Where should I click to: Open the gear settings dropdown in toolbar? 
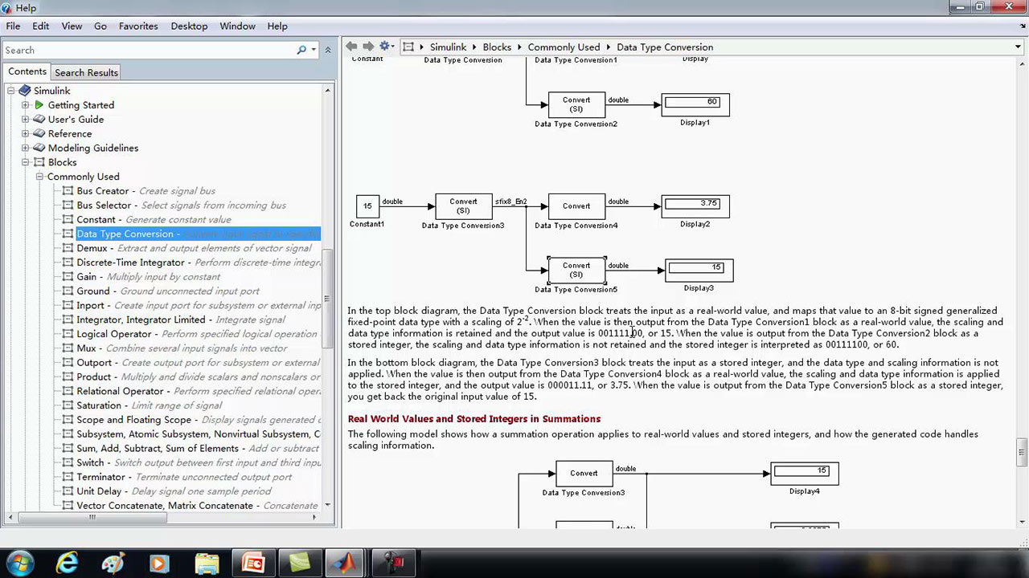[x=387, y=47]
